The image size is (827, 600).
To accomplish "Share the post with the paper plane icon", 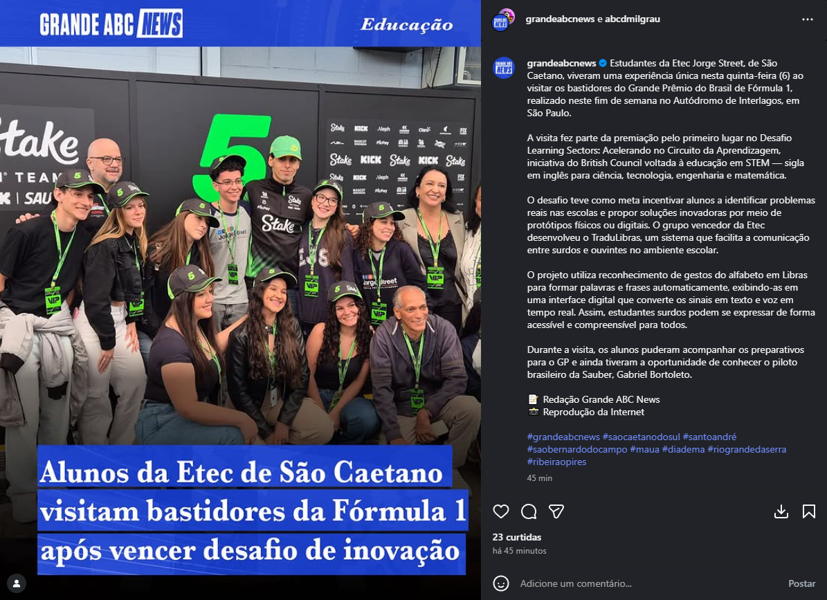I will 556,511.
